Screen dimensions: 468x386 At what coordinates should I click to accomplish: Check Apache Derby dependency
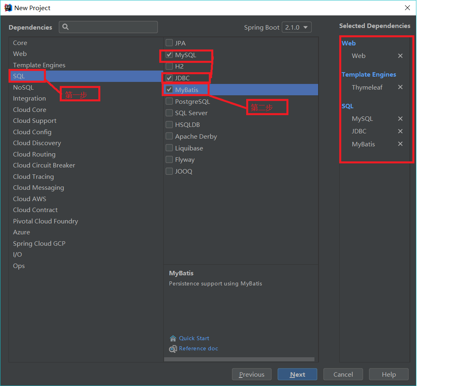[x=169, y=136]
